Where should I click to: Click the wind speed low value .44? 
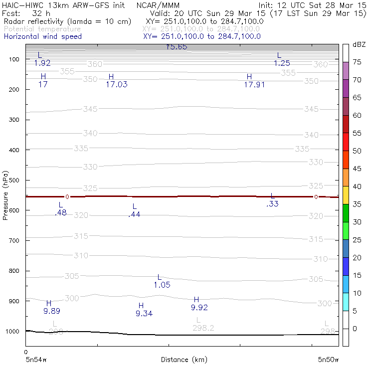[134, 214]
